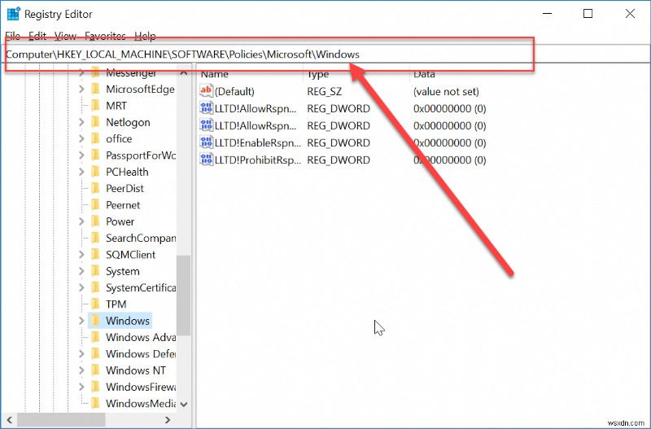The width and height of the screenshot is (651, 429).
Task: Click the REG_SZ type cell
Action: pos(324,91)
